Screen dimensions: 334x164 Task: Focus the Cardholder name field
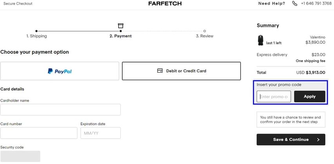(60, 110)
